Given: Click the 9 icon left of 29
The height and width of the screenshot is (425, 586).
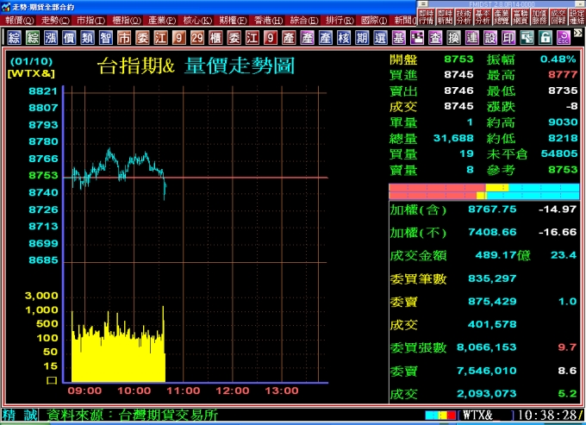Looking at the screenshot, I should point(179,38).
